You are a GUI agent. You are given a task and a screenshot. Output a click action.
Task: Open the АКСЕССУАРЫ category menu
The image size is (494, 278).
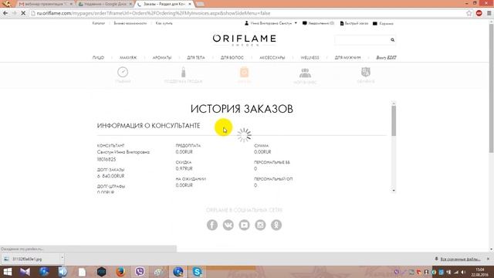click(272, 58)
